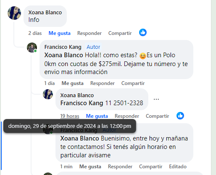Open the 19 horas timestamp link
Image resolution: width=216 pixels, height=175 pixels.
[70, 116]
